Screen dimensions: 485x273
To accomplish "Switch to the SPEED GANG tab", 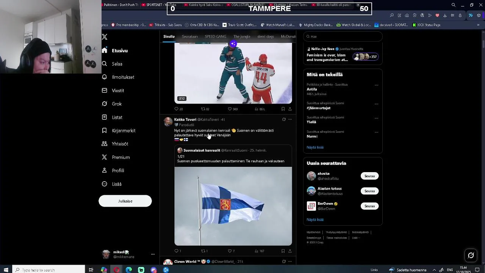I will click(x=216, y=36).
